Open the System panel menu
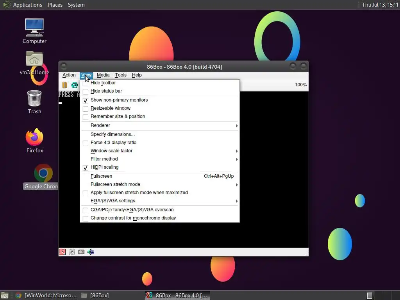This screenshot has height=300, width=400. [x=76, y=5]
